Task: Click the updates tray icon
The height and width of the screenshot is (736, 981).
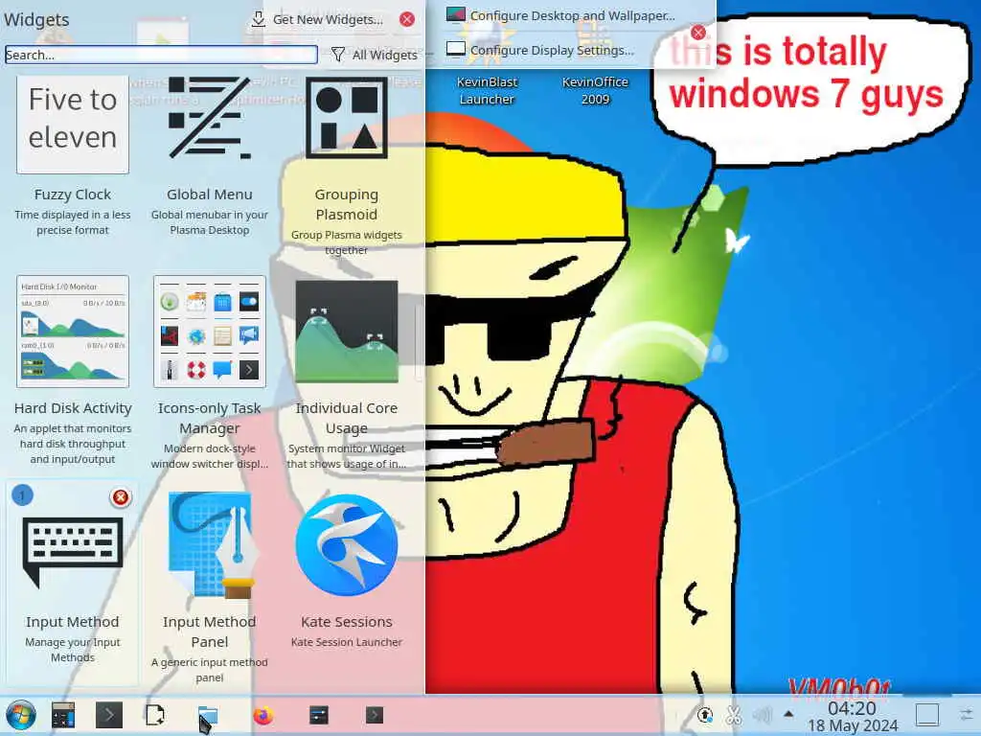Action: click(705, 715)
